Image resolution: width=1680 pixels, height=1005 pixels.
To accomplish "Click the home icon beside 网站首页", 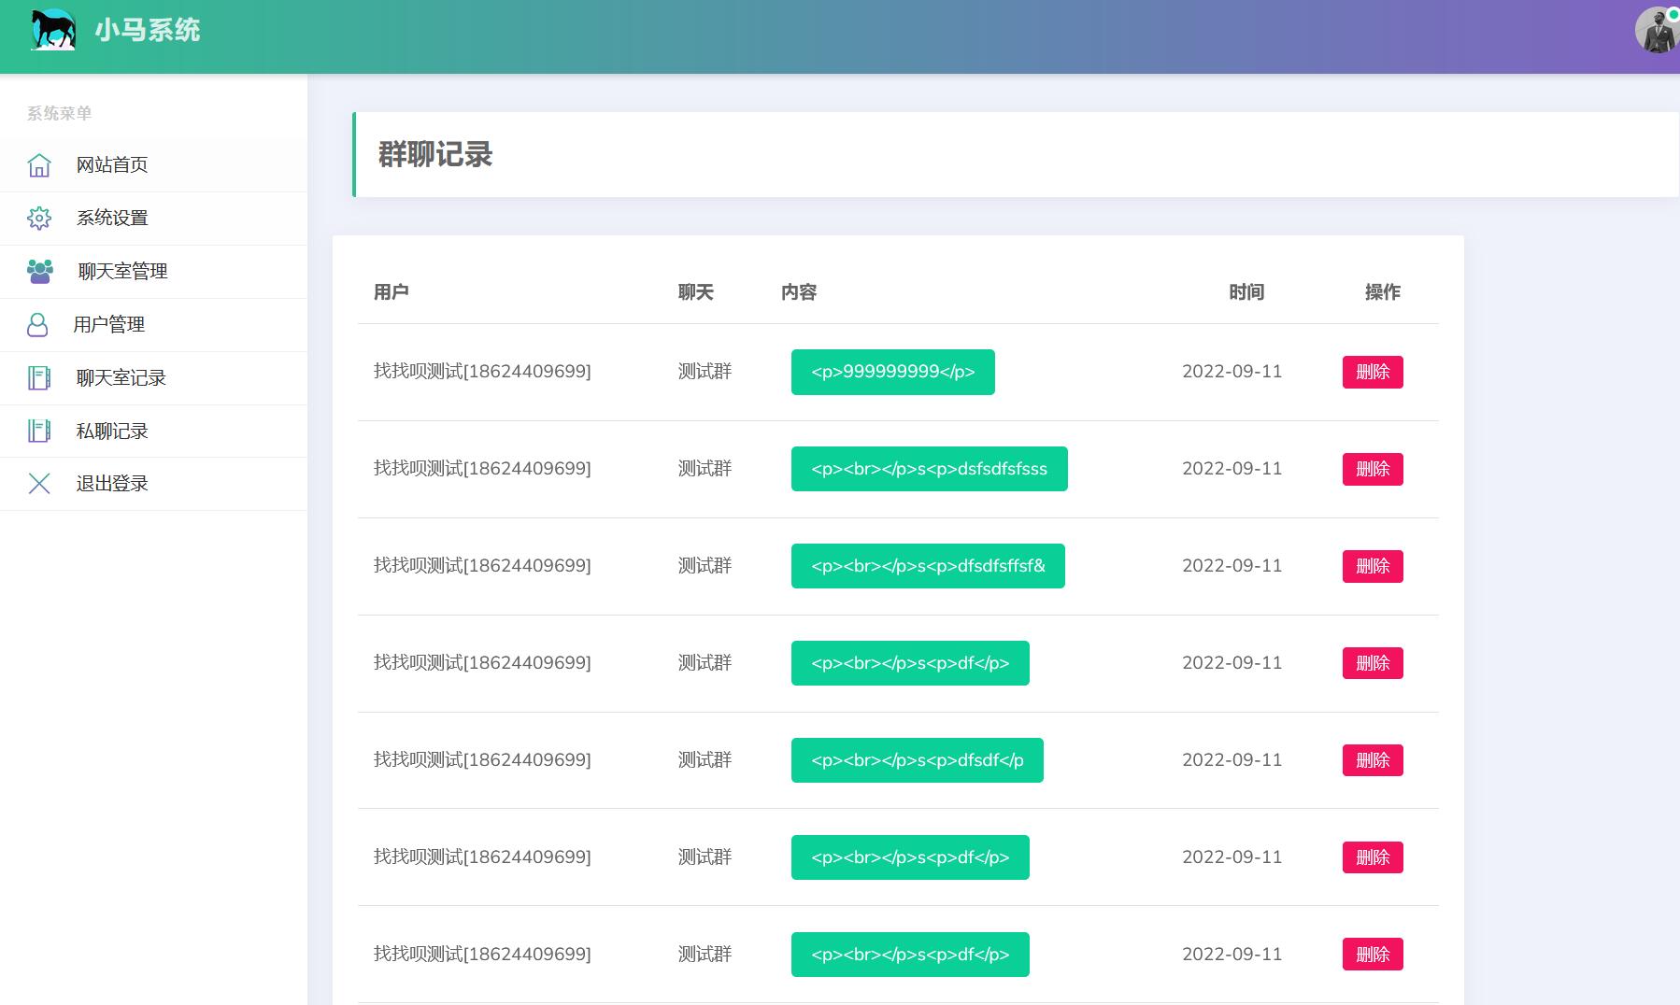I will coord(39,165).
